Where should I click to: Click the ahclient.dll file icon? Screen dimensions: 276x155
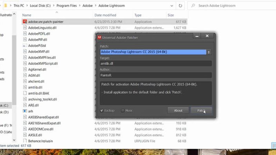coord(25,81)
